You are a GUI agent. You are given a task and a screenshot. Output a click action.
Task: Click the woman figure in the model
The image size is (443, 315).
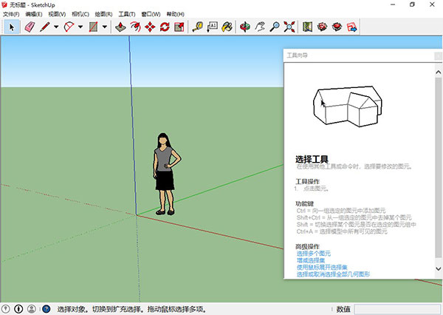(x=166, y=174)
